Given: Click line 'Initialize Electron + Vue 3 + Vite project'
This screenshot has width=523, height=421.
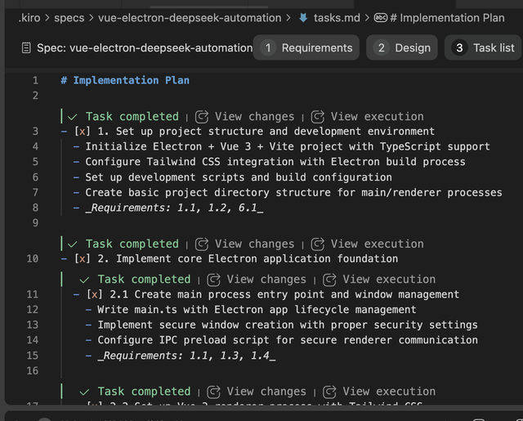Looking at the screenshot, I should [x=288, y=146].
